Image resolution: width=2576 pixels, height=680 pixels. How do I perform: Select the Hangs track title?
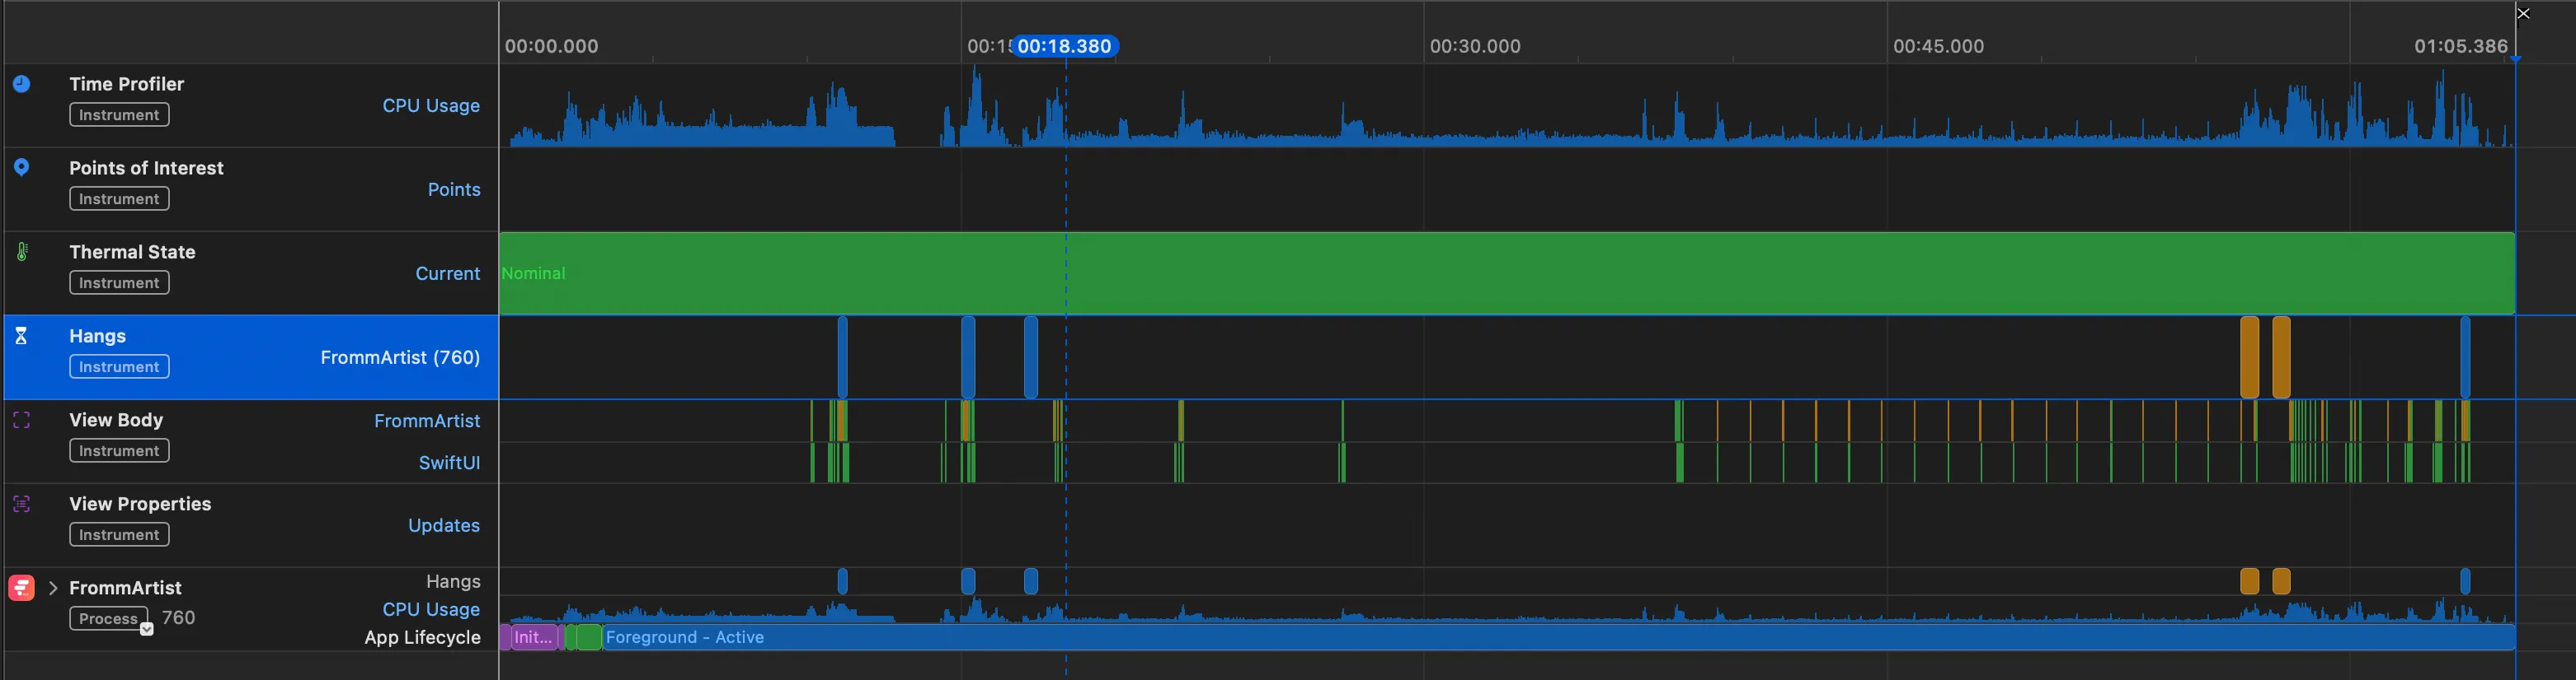pos(97,336)
